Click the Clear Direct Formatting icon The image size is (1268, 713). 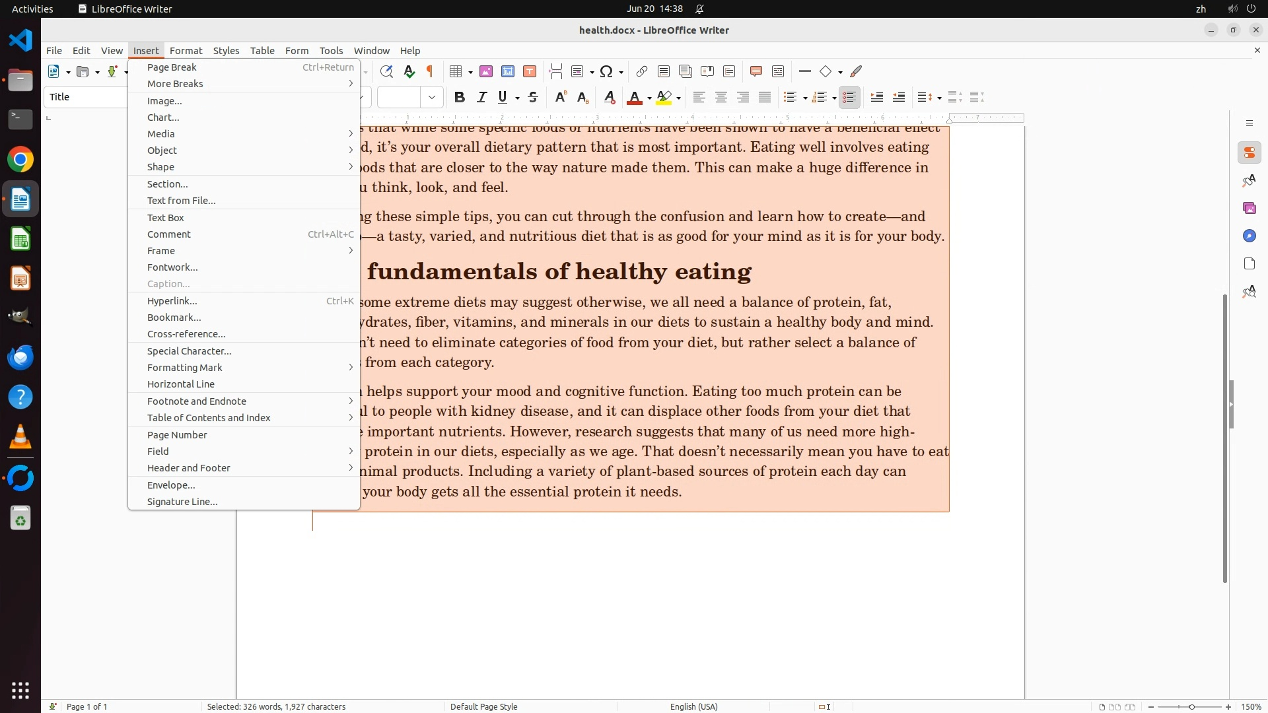point(610,98)
